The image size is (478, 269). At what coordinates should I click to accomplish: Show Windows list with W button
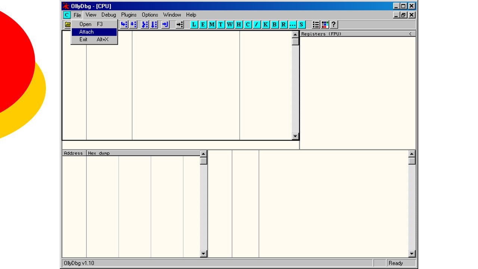pyautogui.click(x=230, y=25)
